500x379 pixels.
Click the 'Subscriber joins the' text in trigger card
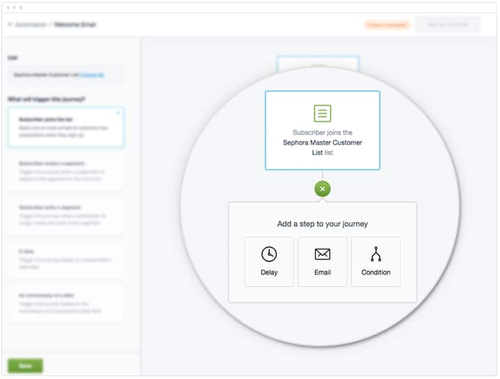coord(323,132)
